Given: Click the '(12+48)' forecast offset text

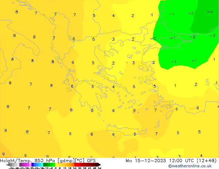Looking at the screenshot, I should [207, 161].
